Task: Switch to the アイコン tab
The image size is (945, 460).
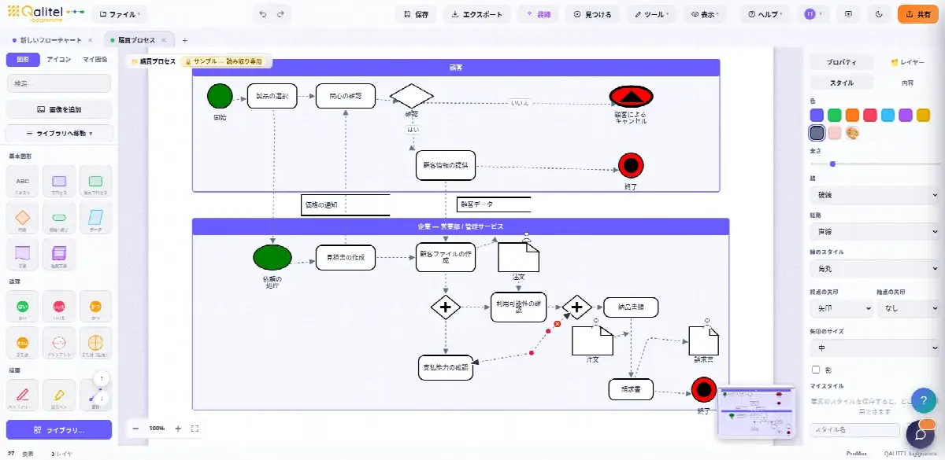Action: click(x=59, y=60)
